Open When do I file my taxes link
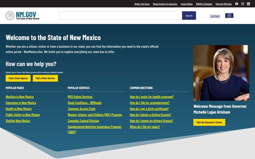255x159 pixels. [145, 127]
